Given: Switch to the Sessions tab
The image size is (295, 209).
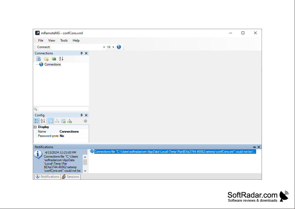Looking at the screenshot, I should (x=71, y=177).
